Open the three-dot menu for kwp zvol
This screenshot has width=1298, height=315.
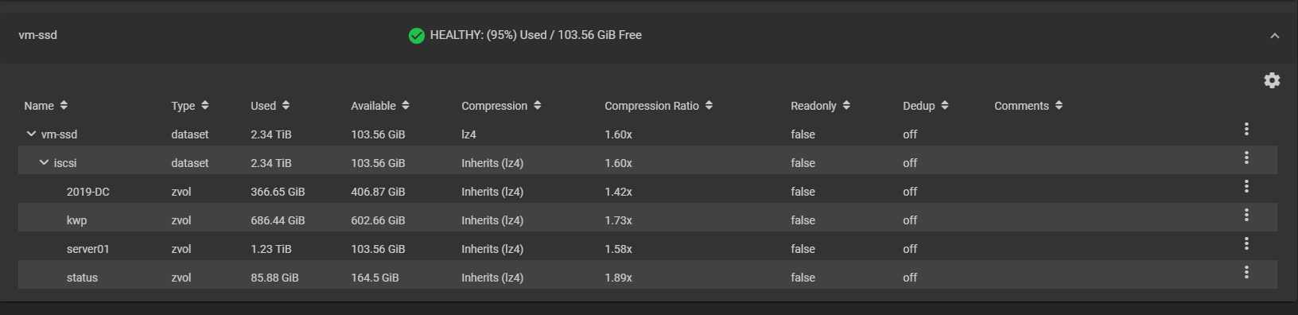click(x=1246, y=215)
